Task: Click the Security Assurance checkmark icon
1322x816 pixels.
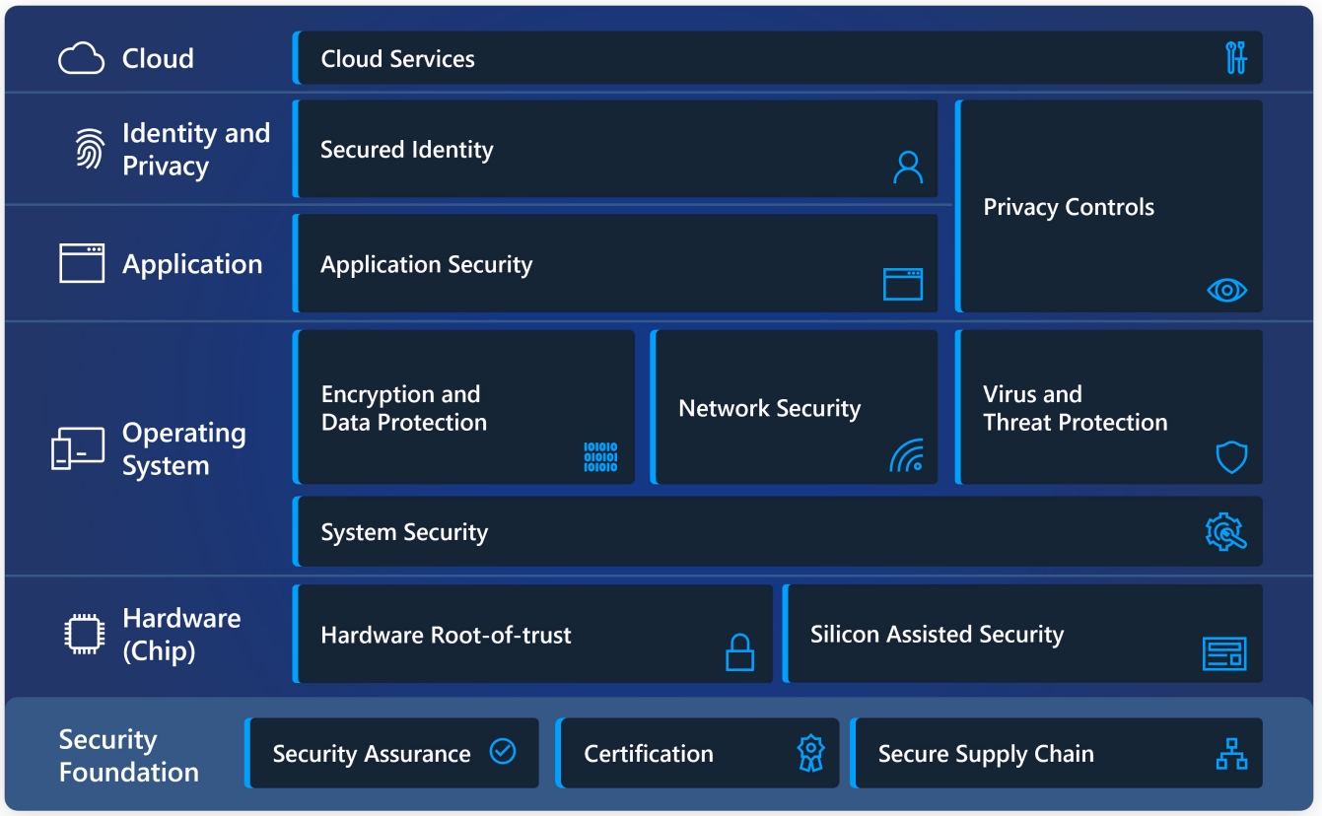Action: [x=503, y=752]
